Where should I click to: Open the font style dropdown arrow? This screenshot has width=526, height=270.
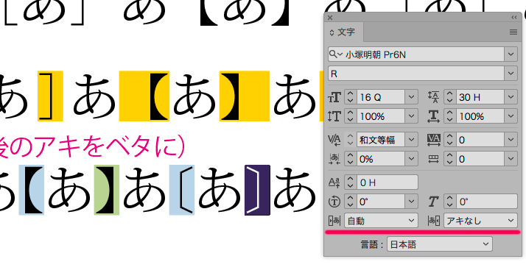(x=511, y=74)
